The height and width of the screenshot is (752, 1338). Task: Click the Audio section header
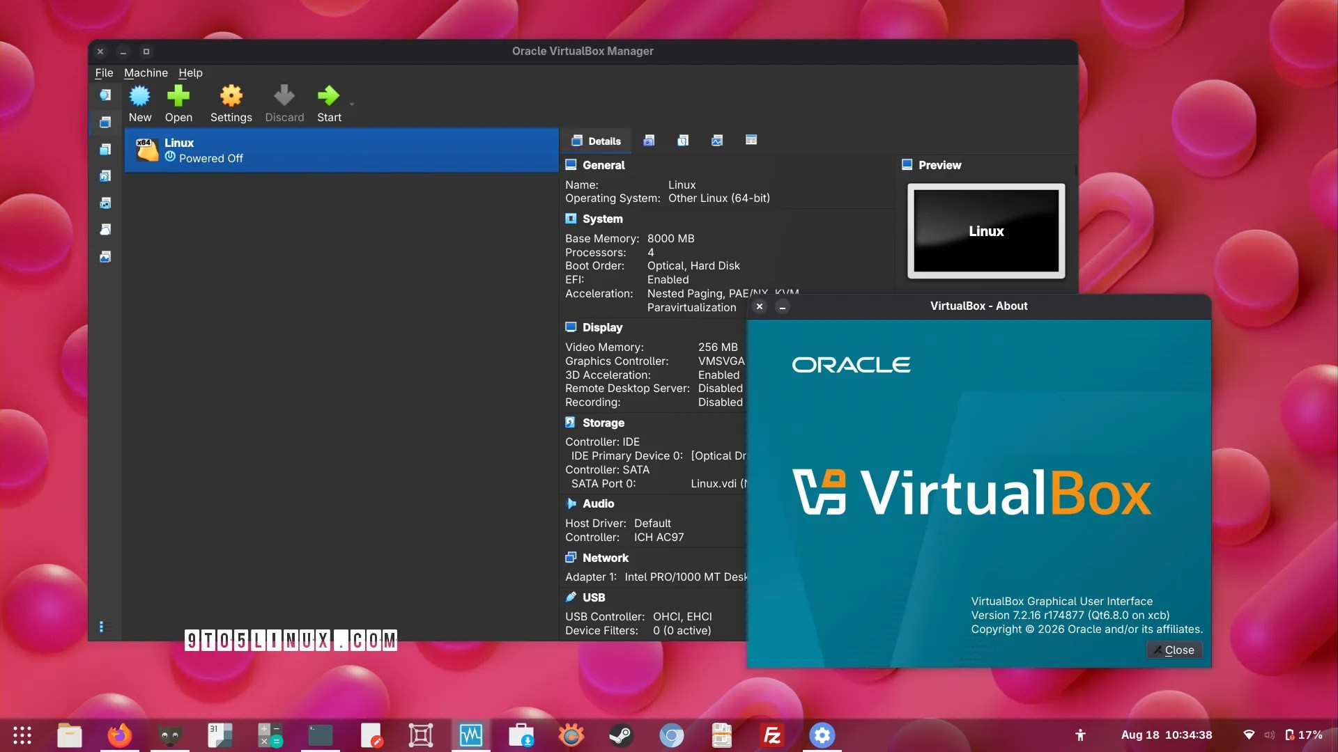coord(598,503)
